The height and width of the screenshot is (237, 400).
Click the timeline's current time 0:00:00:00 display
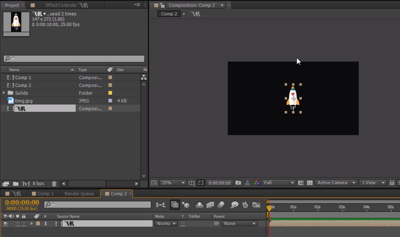point(22,202)
